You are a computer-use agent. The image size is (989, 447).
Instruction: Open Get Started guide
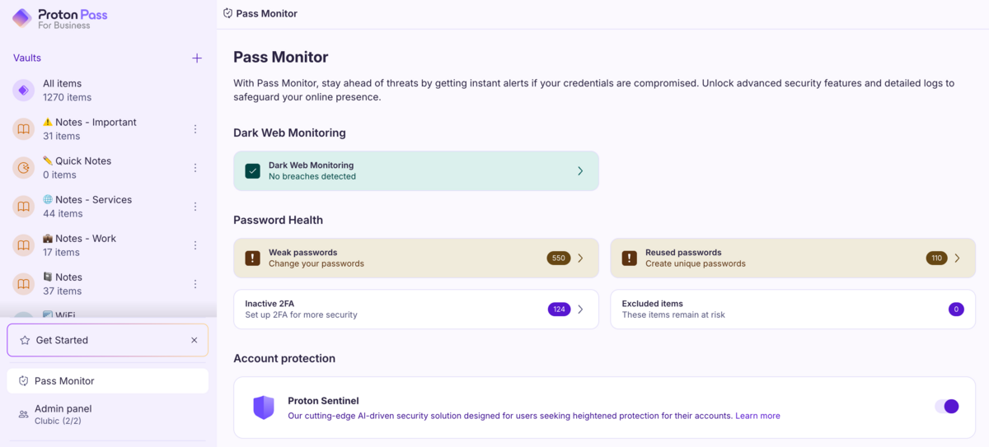click(107, 340)
